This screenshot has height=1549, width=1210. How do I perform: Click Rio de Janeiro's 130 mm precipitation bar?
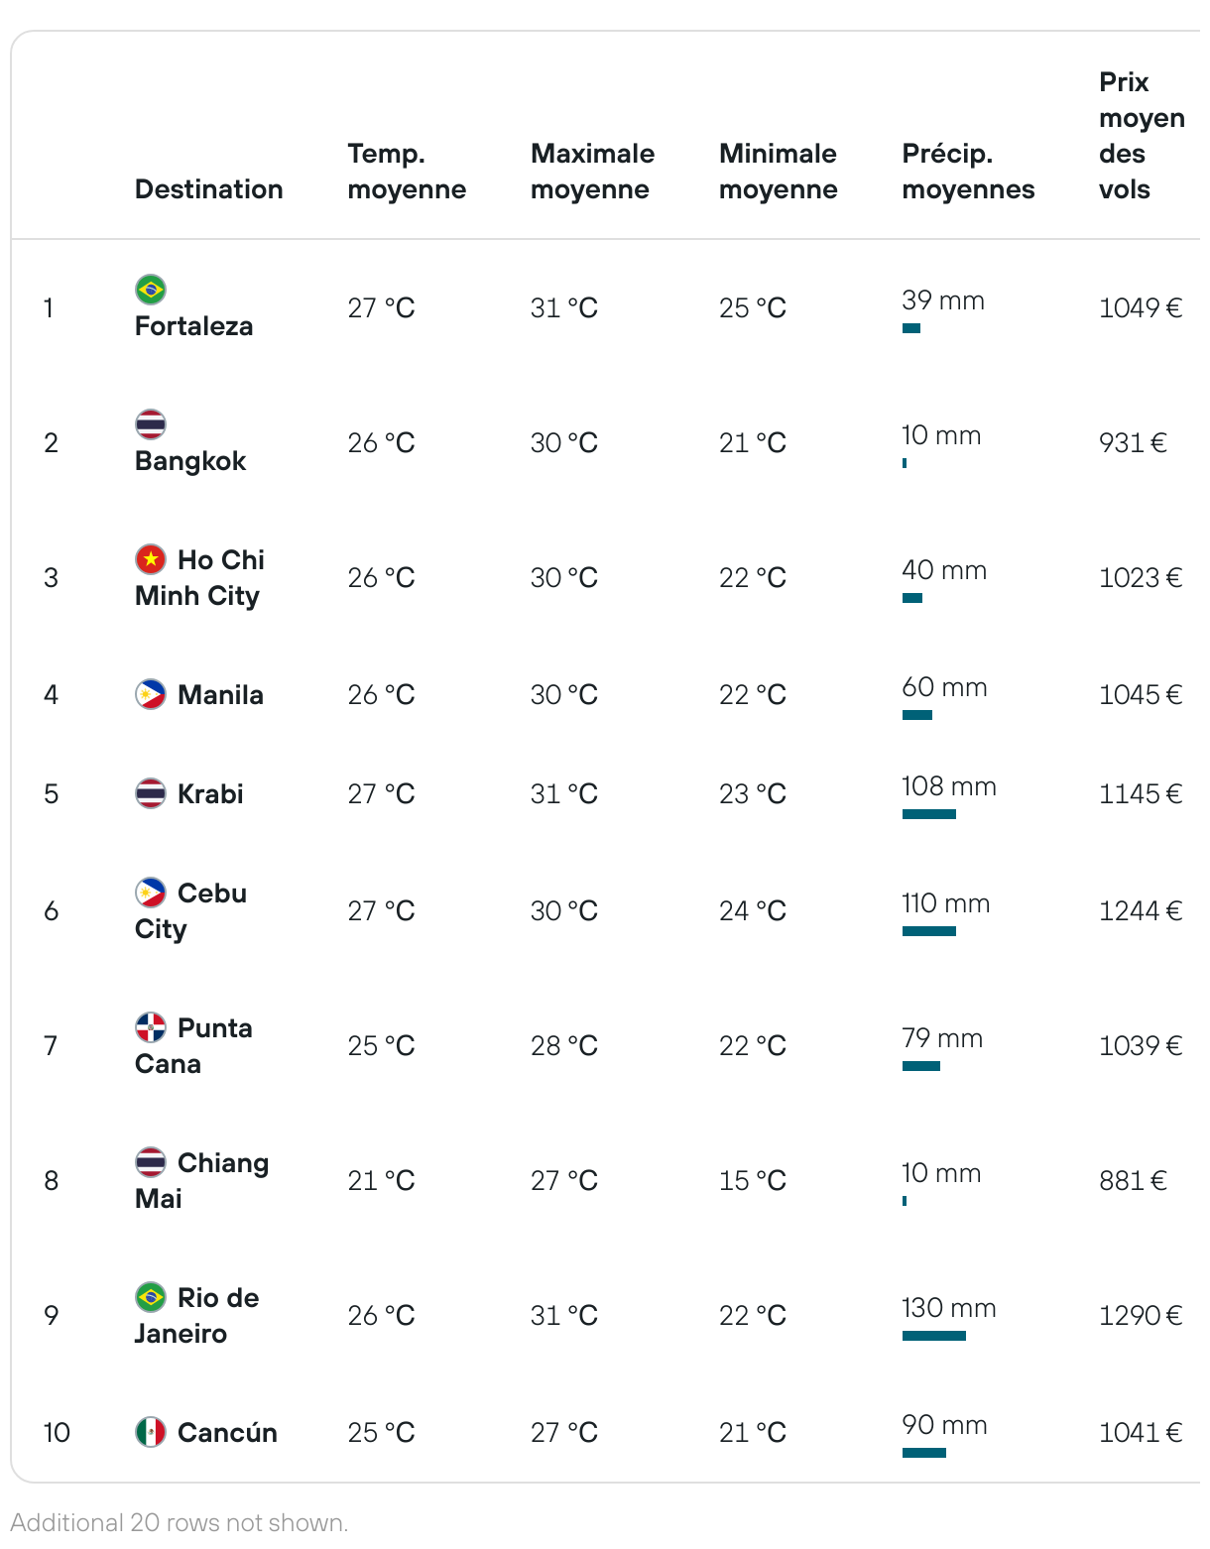pyautogui.click(x=934, y=1336)
